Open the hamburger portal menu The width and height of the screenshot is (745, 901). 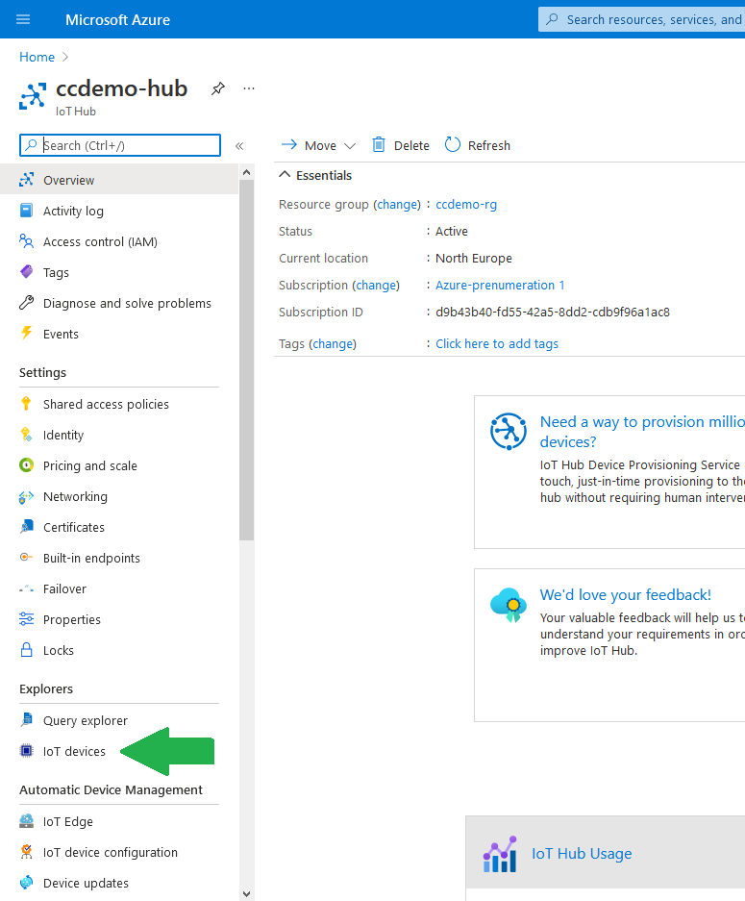pos(23,19)
